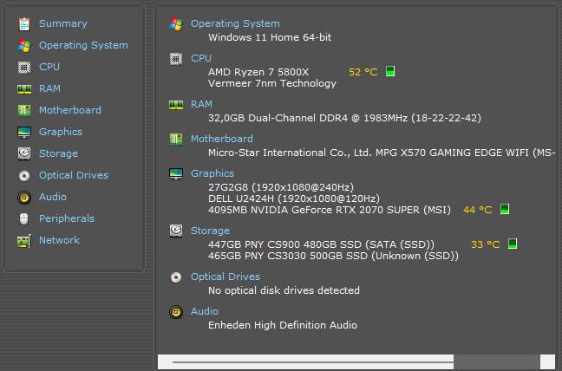Viewport: 562px width, 371px height.
Task: Click the Audio speaker icon in main summary panel
Action: tap(175, 311)
